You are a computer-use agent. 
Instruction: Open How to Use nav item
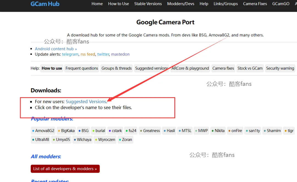(119, 4)
